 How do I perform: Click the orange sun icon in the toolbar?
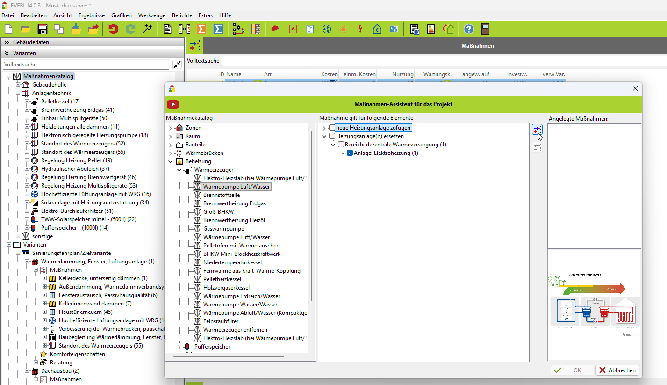click(344, 29)
